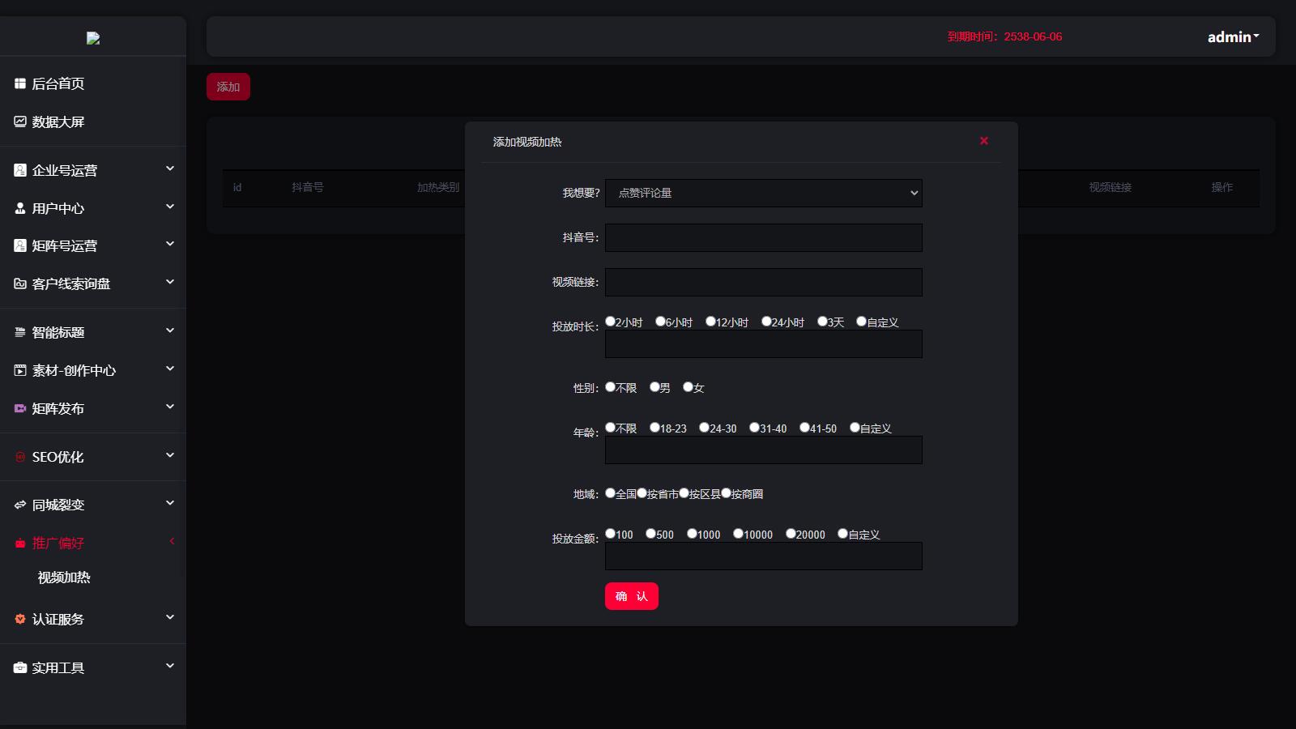
Task: Select the 18-23 age range radio
Action: (x=654, y=428)
